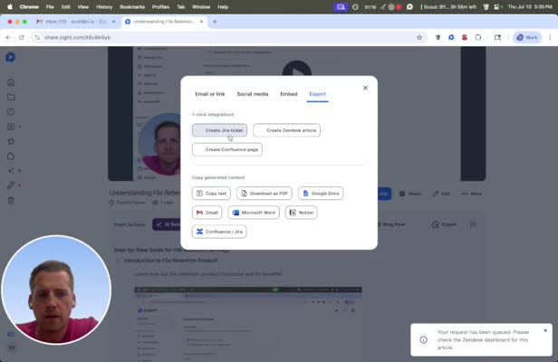
Task: Reload the page in Chrome
Action: coord(22,37)
